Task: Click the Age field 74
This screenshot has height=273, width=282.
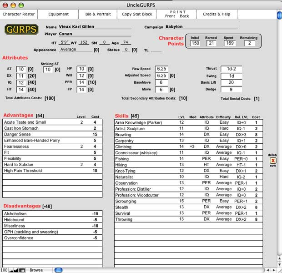Action: pos(126,42)
